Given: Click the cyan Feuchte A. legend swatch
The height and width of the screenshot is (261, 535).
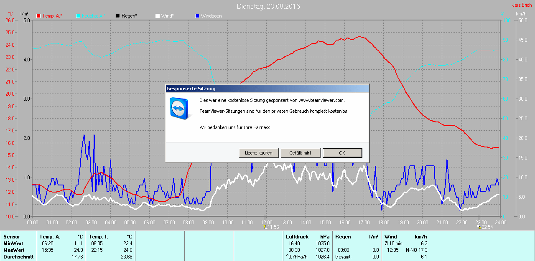Looking at the screenshot, I should click(78, 16).
